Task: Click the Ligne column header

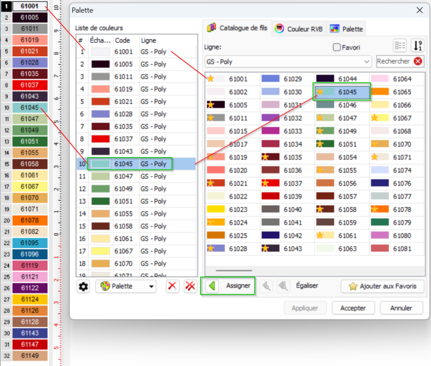Action: click(168, 40)
